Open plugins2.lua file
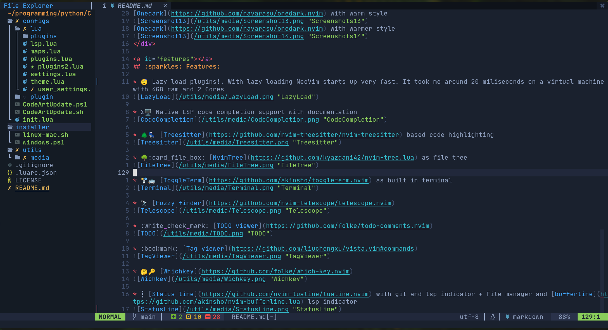The image size is (608, 330). [60, 67]
